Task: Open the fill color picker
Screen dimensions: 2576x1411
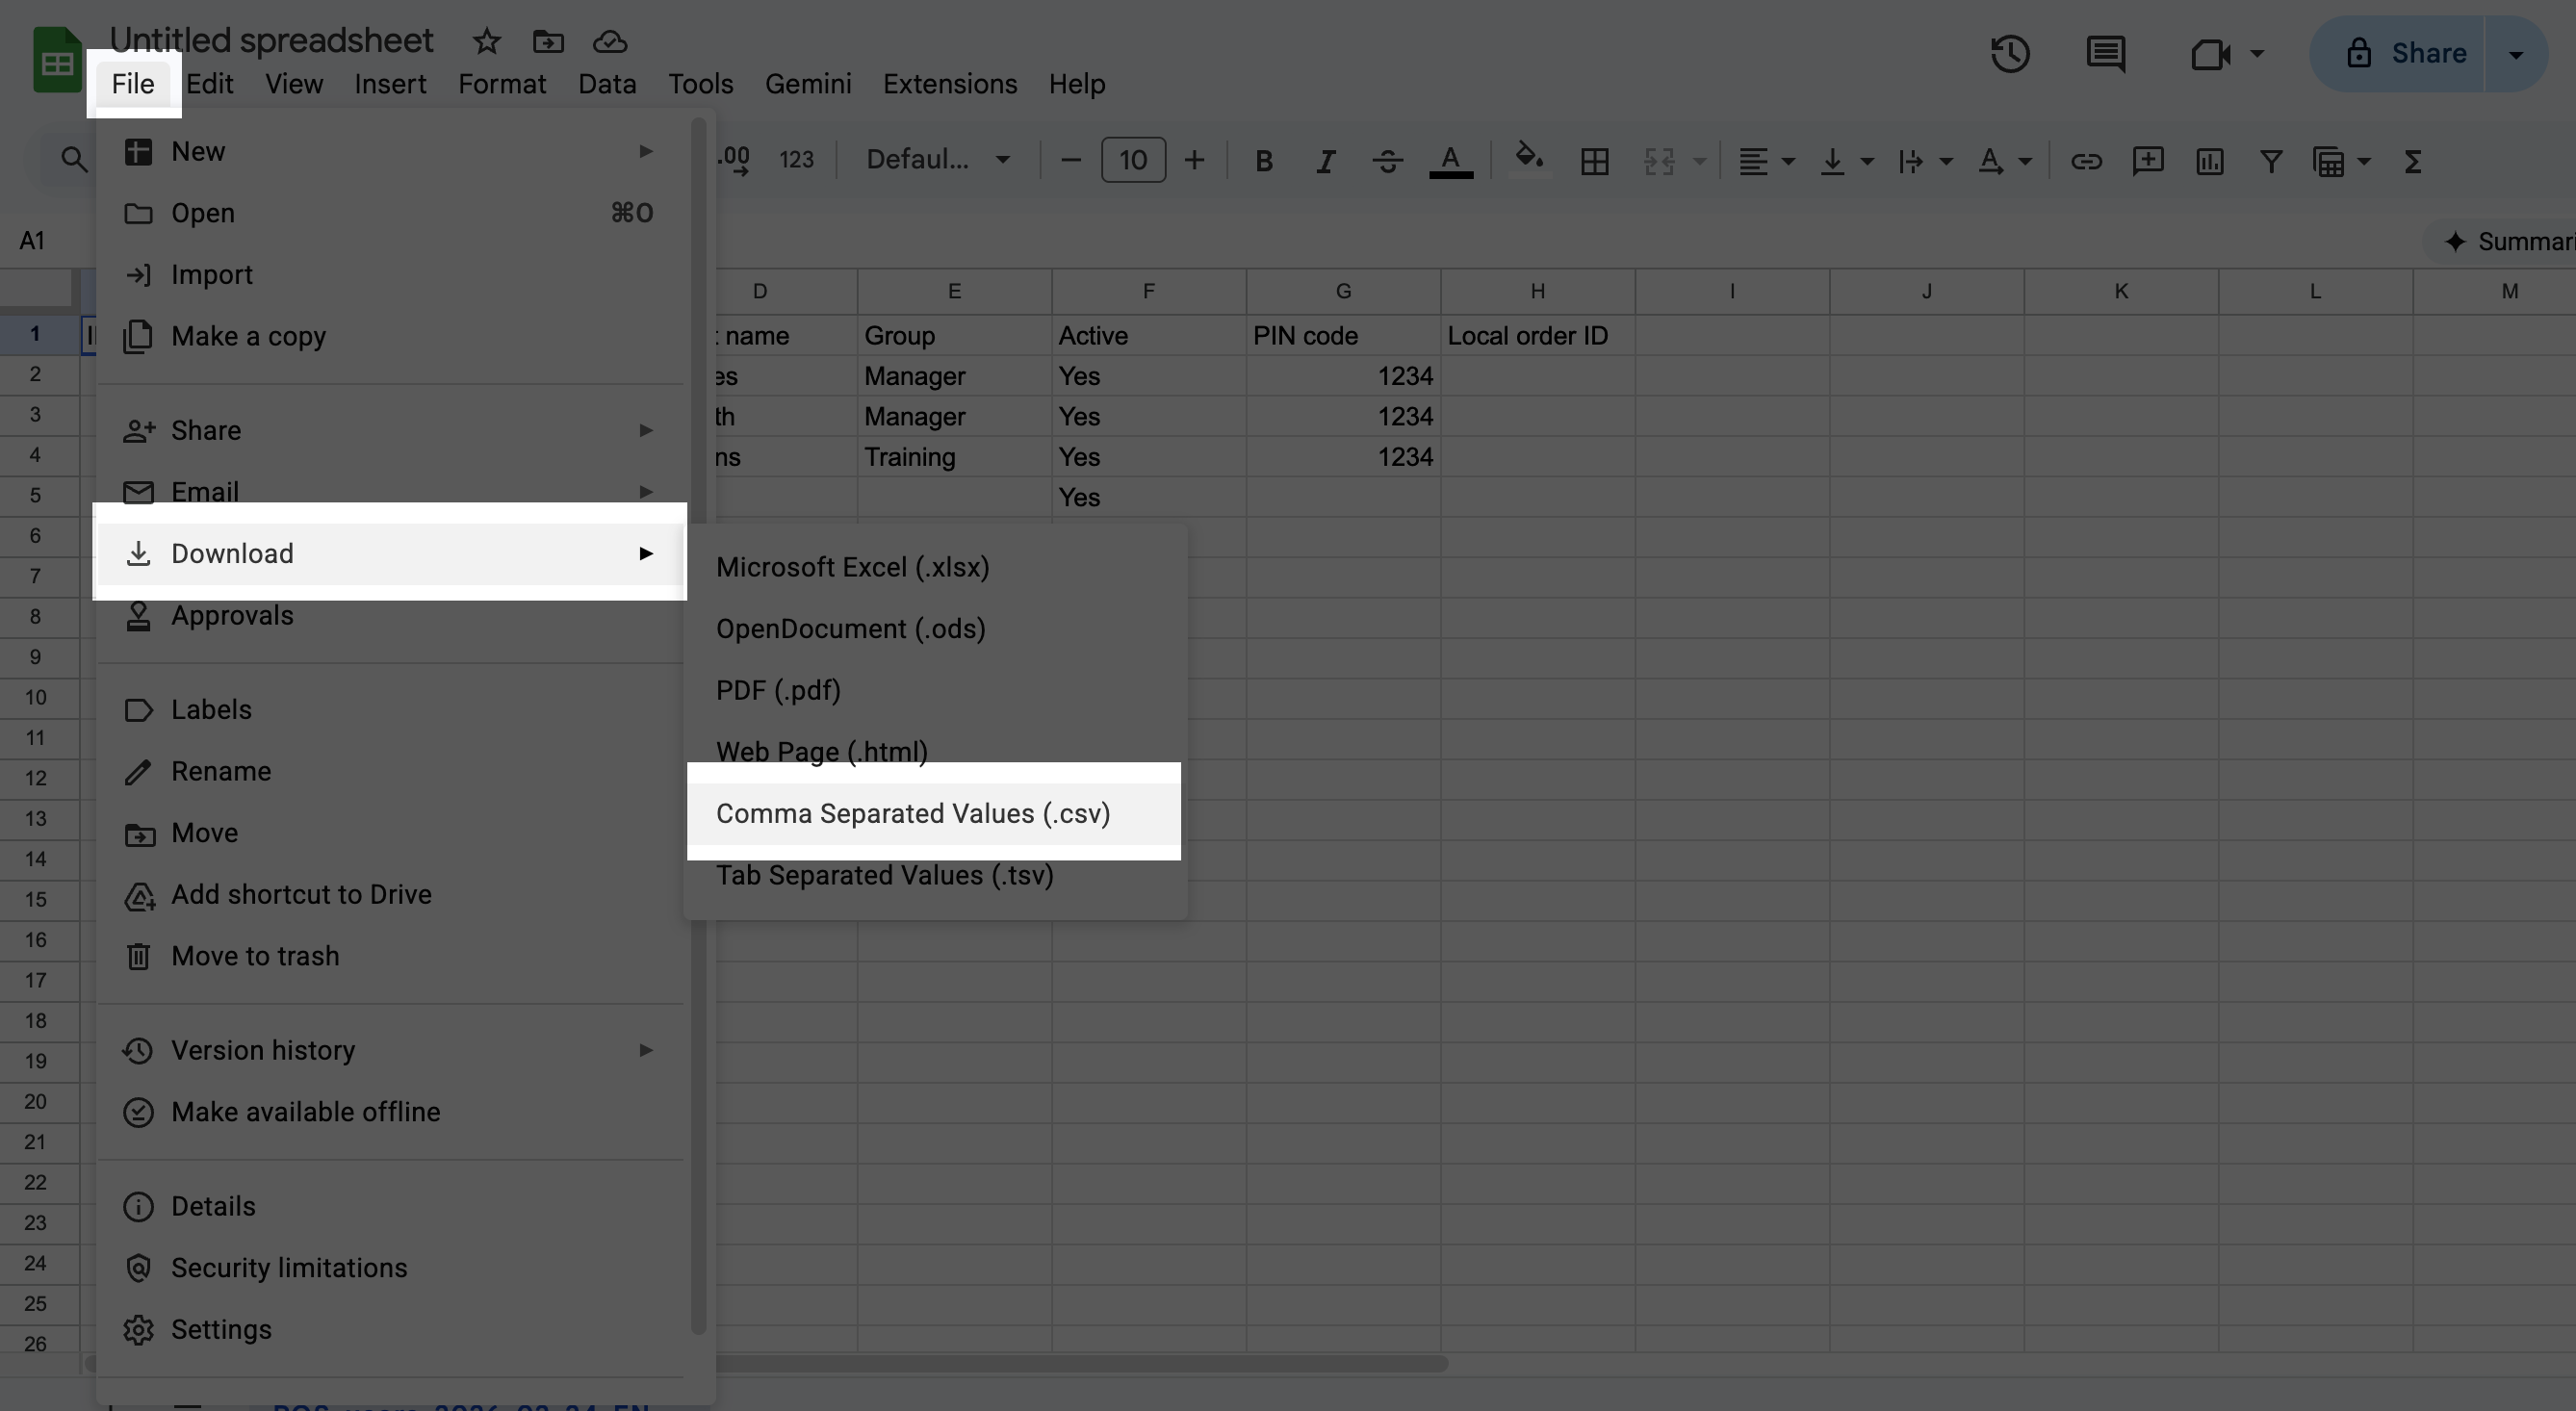Action: [1529, 159]
